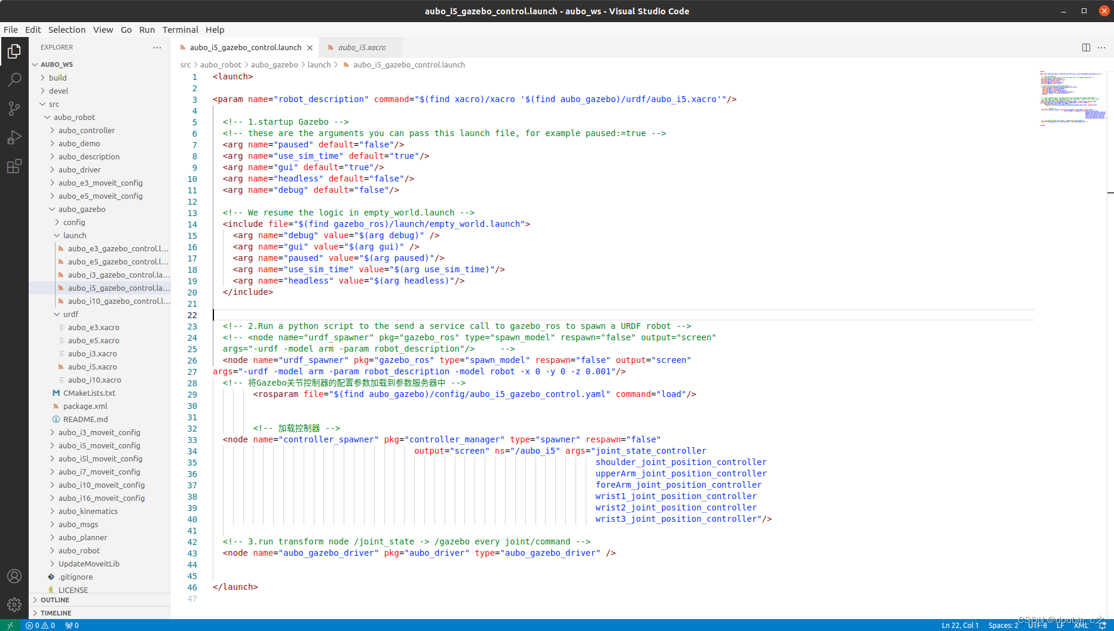Expand the aubo_kinematics folder
1114x631 pixels.
tap(100, 511)
